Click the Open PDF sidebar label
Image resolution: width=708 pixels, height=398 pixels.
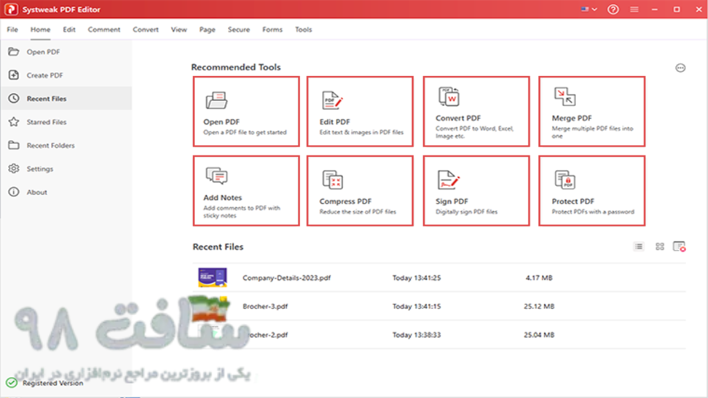(44, 52)
